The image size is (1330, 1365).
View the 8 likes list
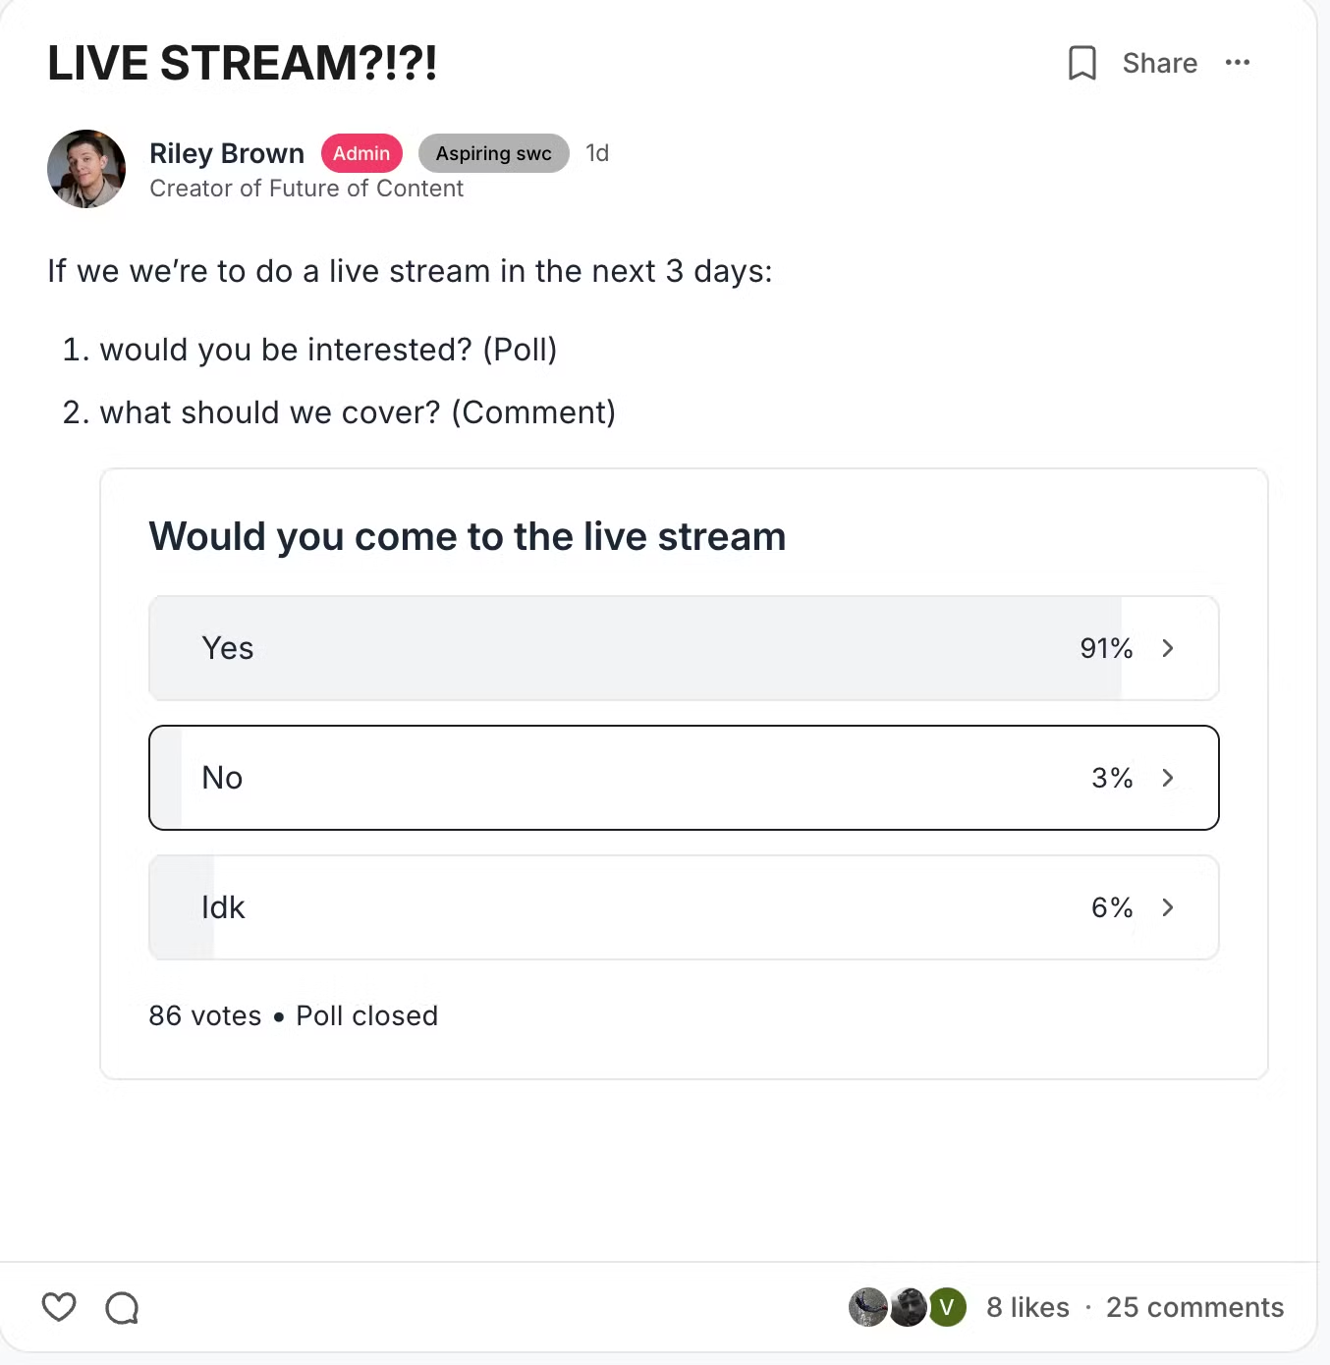(1027, 1307)
